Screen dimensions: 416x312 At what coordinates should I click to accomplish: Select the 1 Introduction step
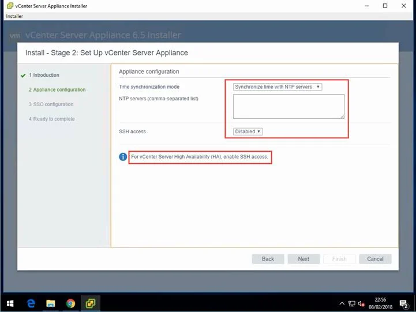44,75
